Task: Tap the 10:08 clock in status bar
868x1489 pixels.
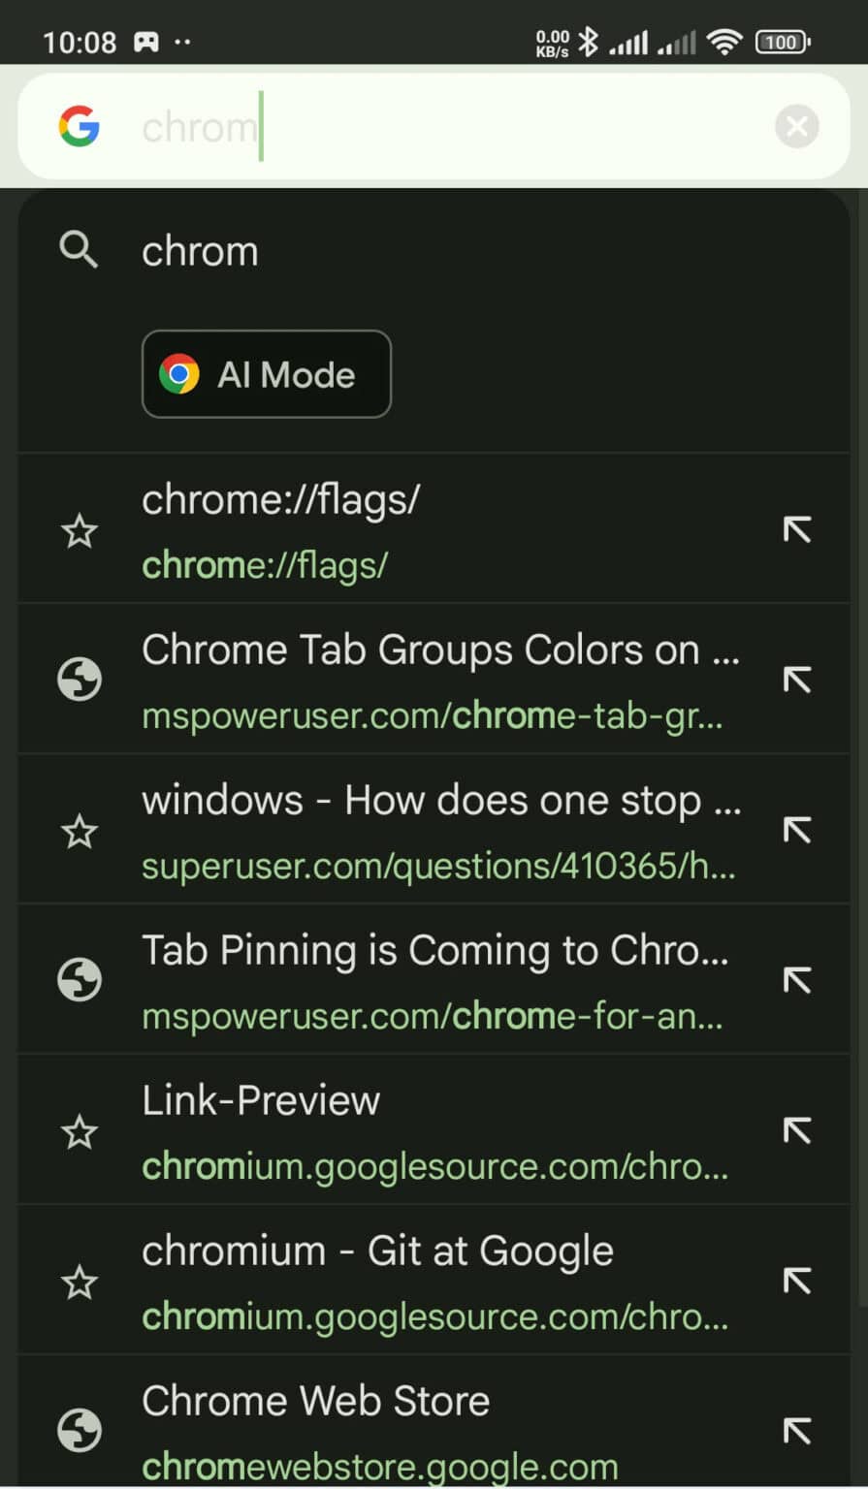Action: 80,43
